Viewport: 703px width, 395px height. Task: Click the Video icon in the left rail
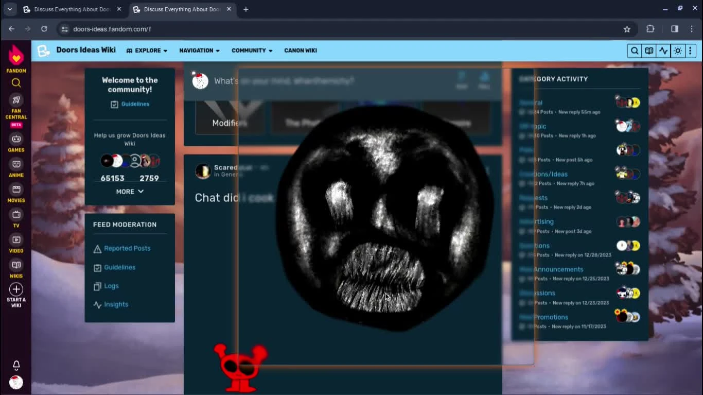click(x=16, y=239)
